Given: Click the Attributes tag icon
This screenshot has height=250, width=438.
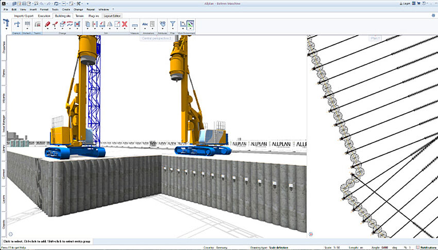Looking at the screenshot, I should pyautogui.click(x=162, y=24).
